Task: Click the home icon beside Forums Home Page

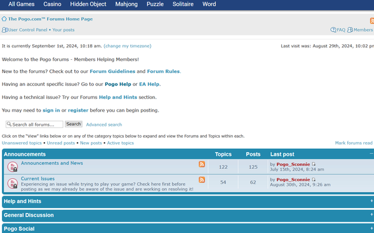Action: click(4, 19)
